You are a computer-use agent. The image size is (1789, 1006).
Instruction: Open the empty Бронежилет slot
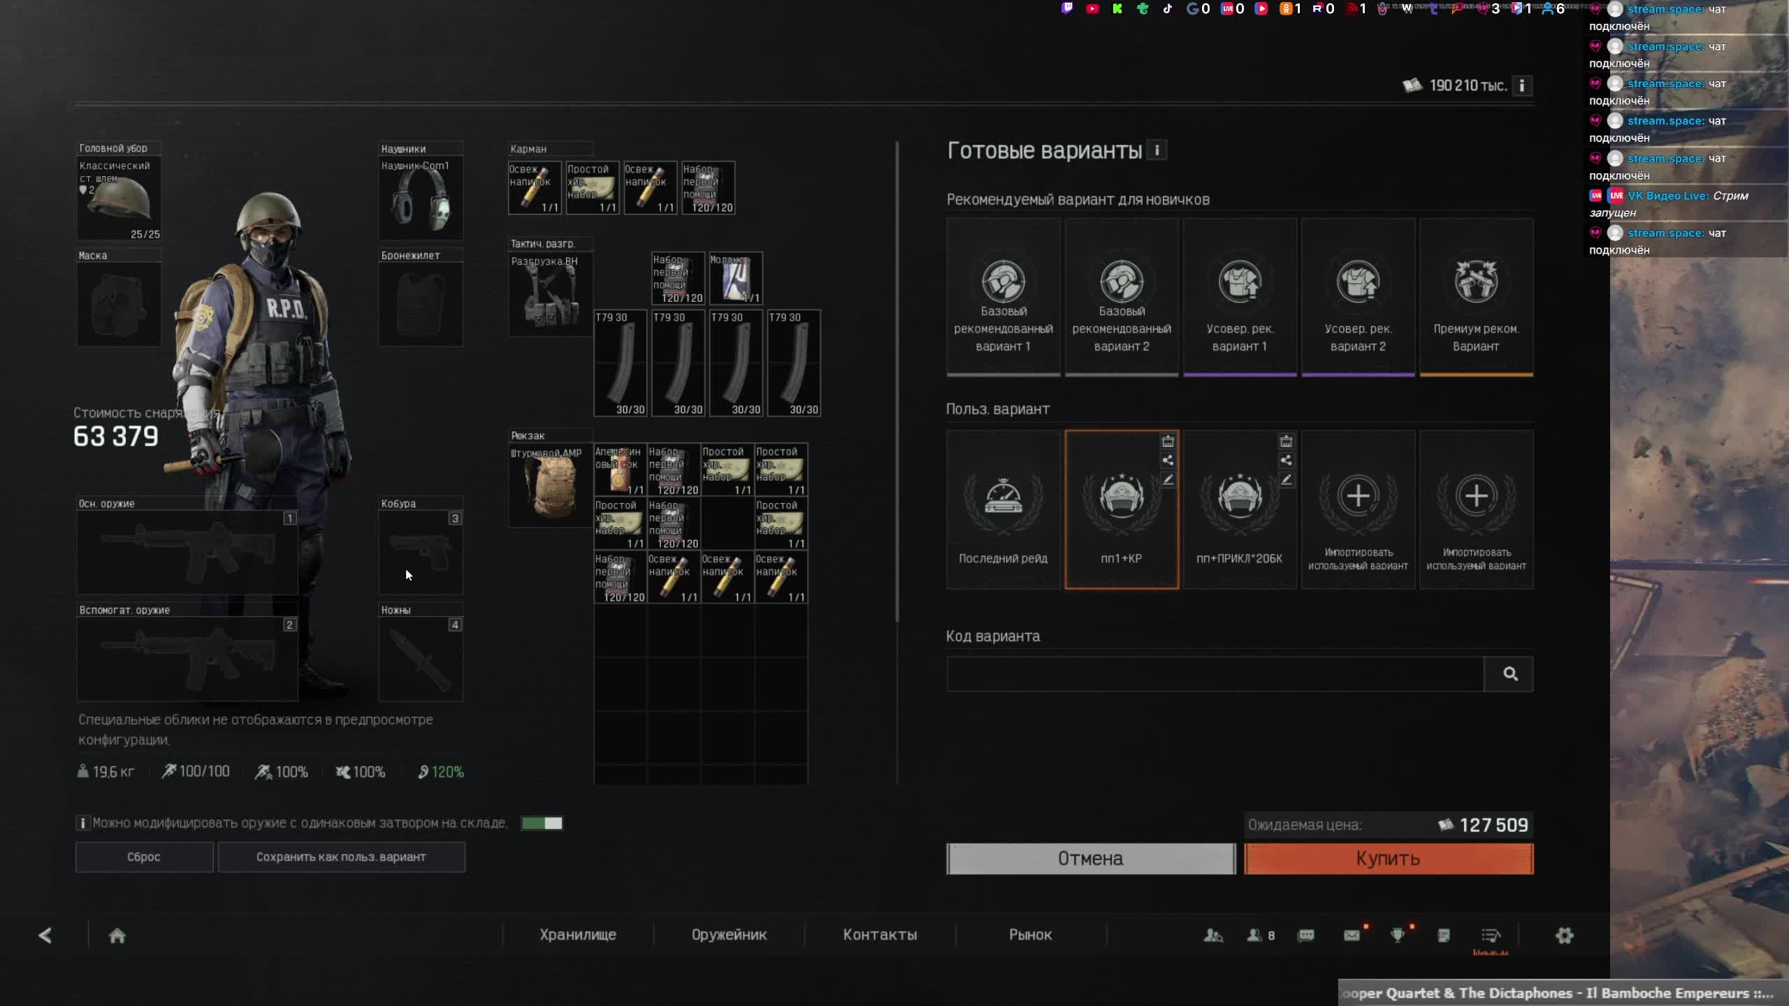pyautogui.click(x=421, y=305)
